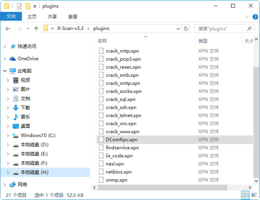Expand the OneDrive tree node
The image size is (260, 200).
(5, 59)
